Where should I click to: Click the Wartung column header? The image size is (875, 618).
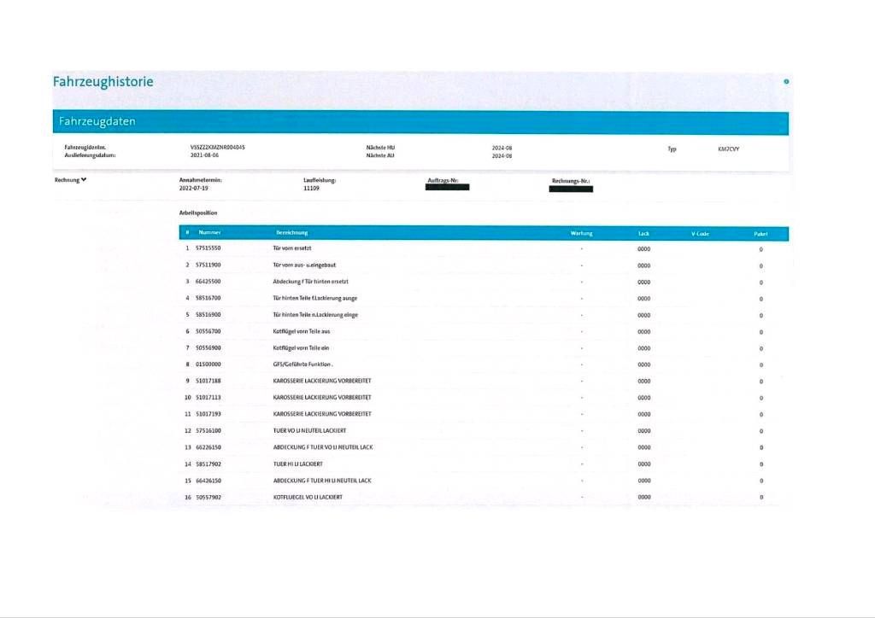click(x=581, y=233)
